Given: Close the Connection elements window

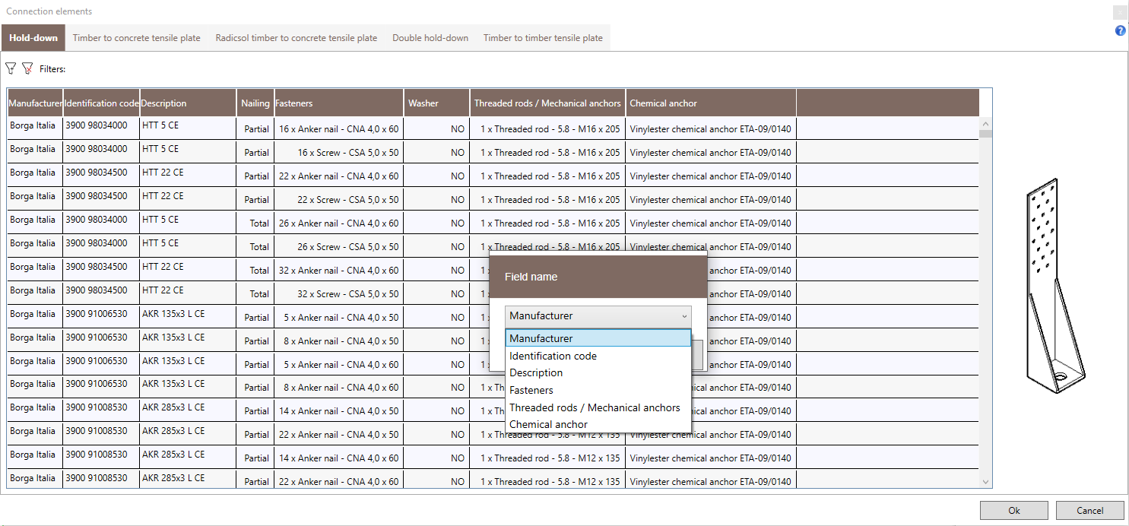Looking at the screenshot, I should pyautogui.click(x=1120, y=12).
